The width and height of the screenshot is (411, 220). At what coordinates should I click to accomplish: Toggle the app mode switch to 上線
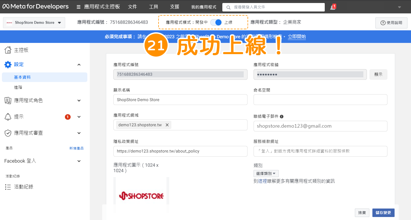(216, 22)
